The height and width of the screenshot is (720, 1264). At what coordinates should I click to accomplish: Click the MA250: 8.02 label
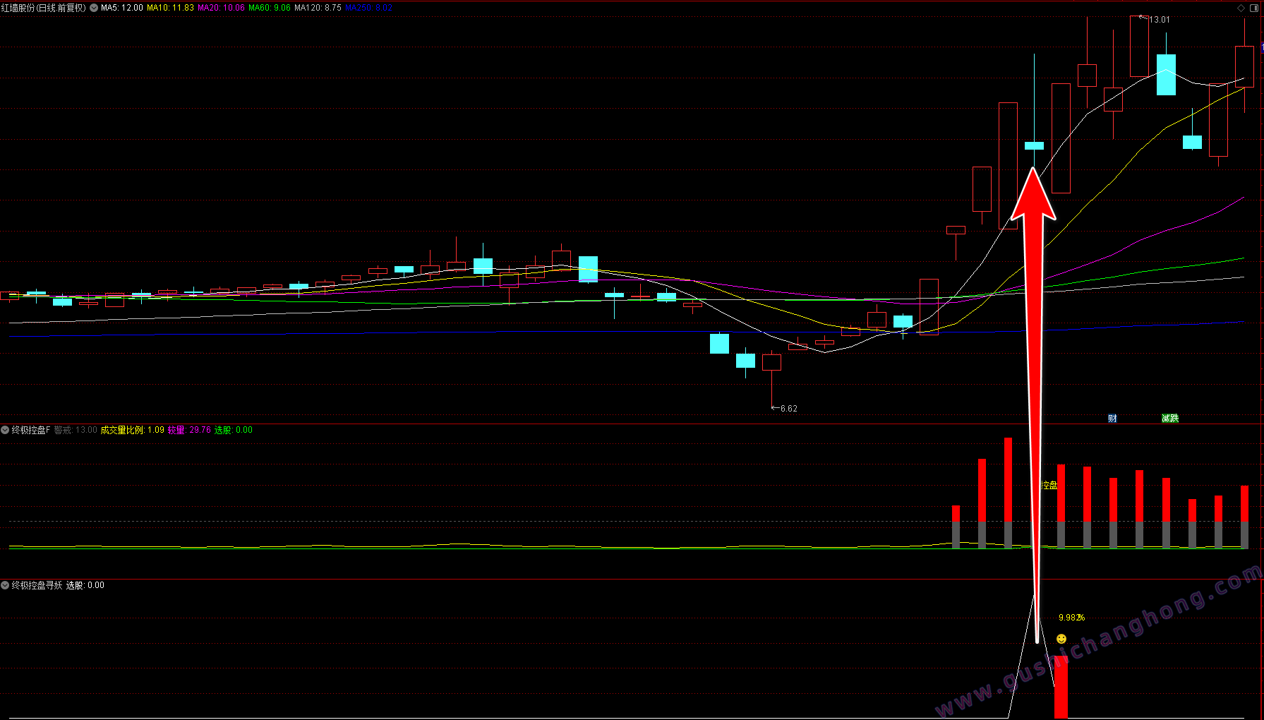point(368,8)
